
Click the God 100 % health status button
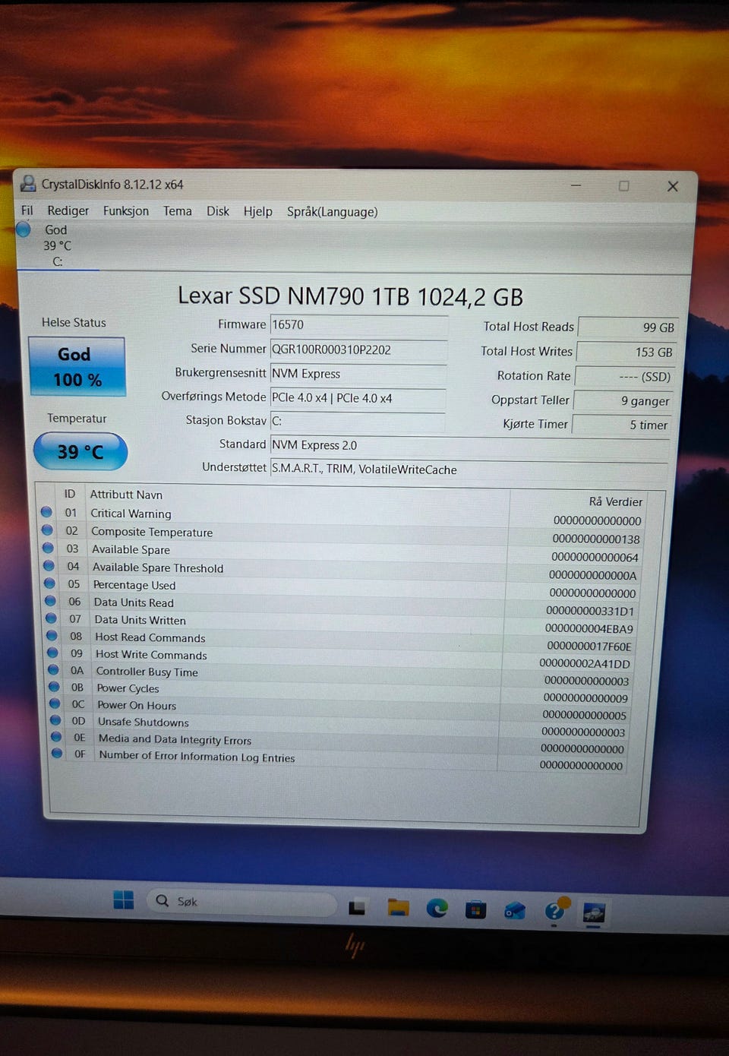[77, 367]
